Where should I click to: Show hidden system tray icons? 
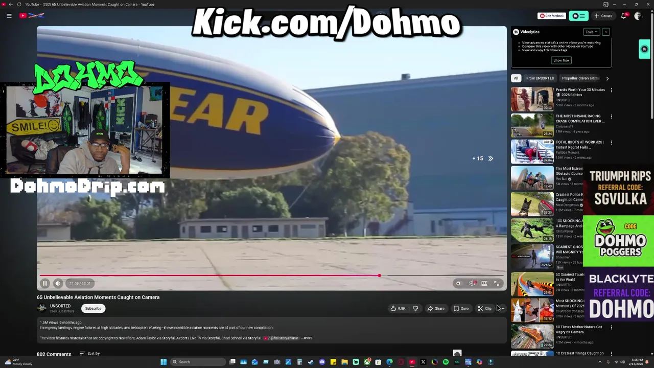[x=600, y=362]
